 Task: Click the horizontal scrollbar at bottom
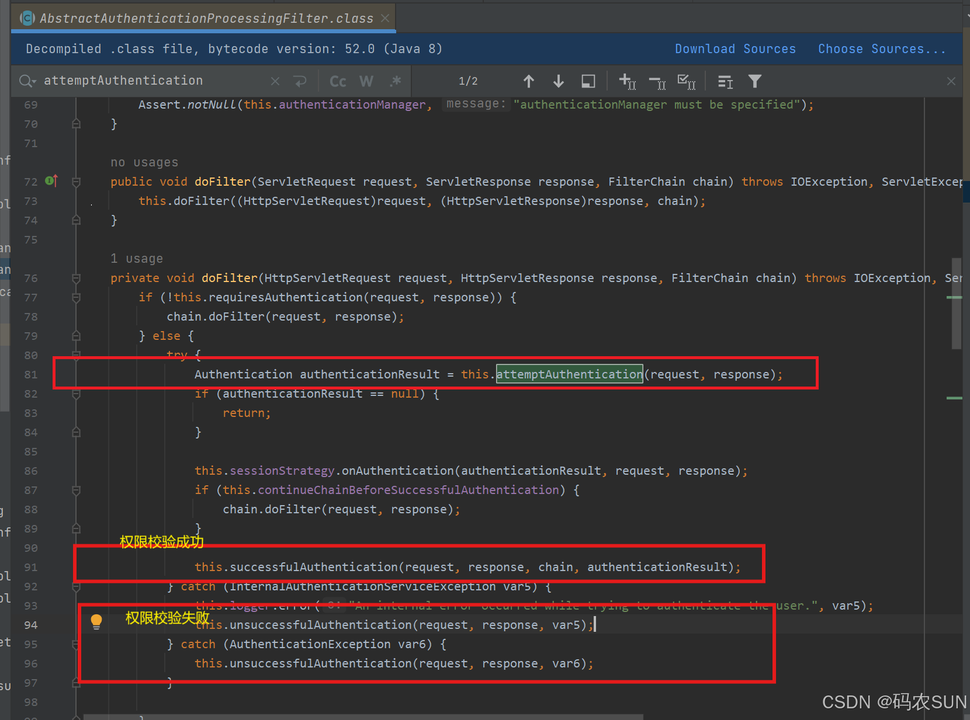363,716
